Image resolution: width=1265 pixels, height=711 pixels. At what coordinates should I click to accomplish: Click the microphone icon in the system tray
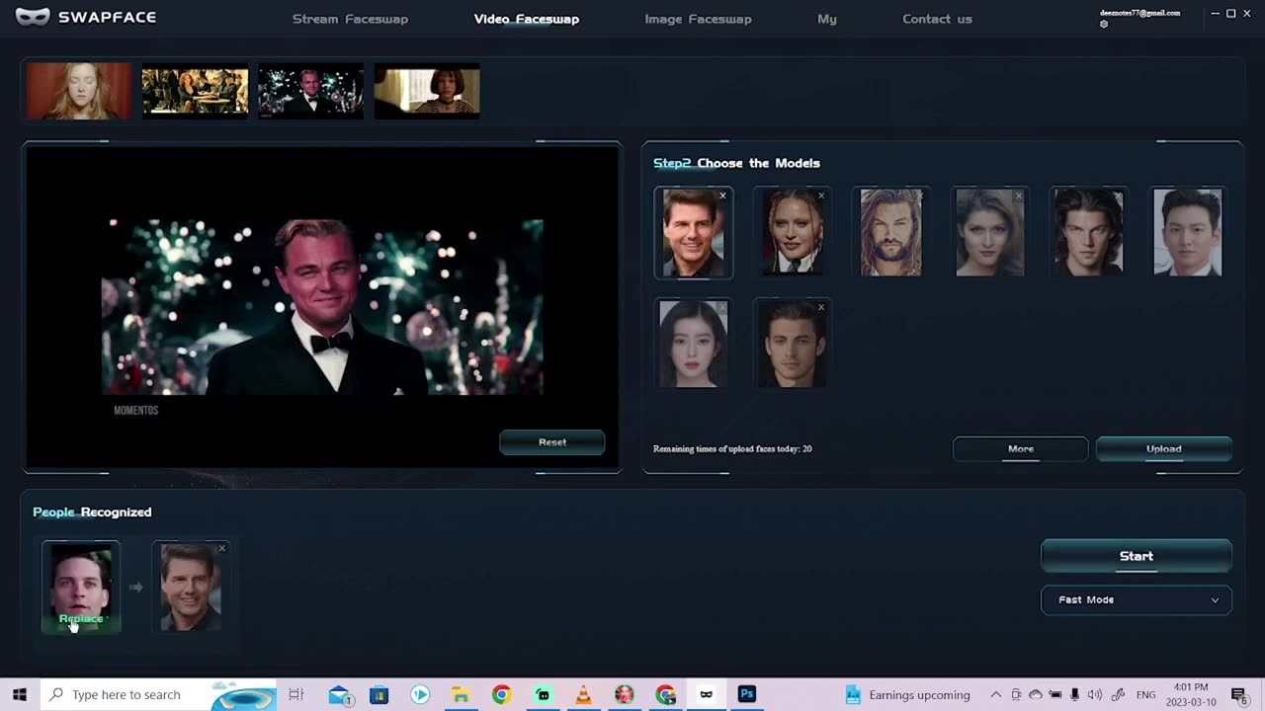pos(1074,694)
